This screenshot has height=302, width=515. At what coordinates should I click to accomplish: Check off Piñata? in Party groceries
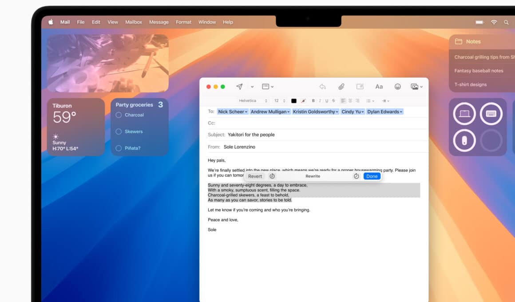click(x=119, y=148)
